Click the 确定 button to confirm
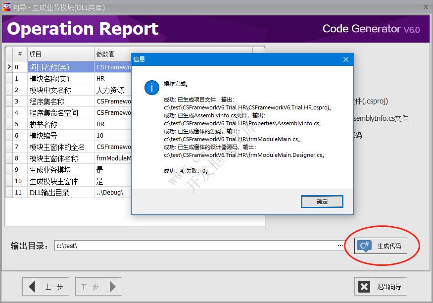This screenshot has height=303, width=433. tap(322, 202)
